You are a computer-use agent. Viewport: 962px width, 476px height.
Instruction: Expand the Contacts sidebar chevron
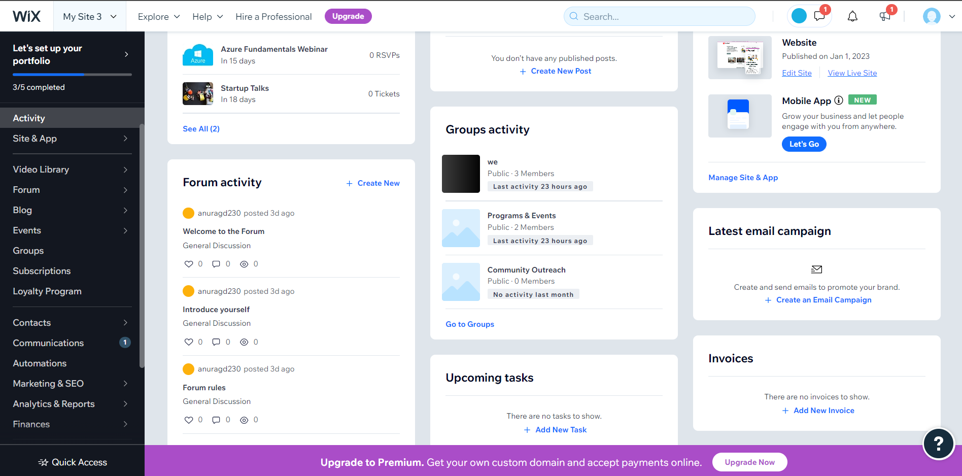[125, 323]
